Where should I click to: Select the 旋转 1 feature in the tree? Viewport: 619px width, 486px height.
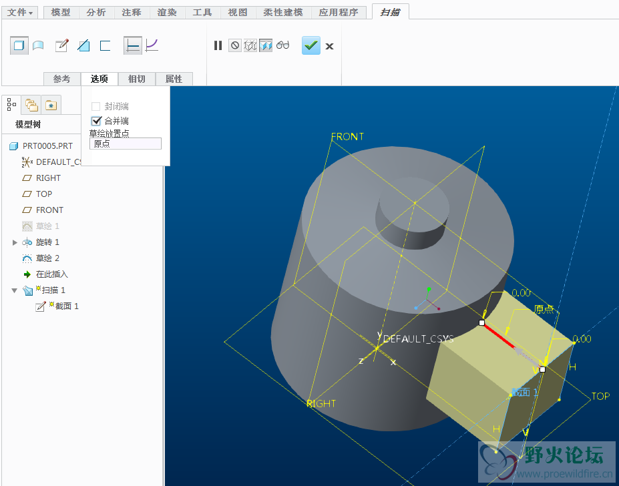click(x=41, y=242)
